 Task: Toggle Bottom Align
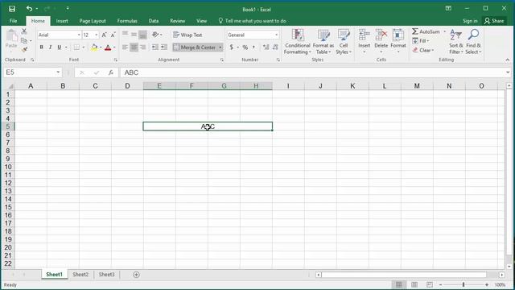143,35
